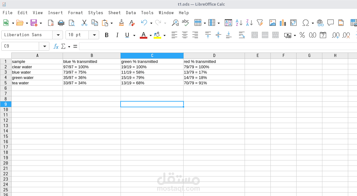Click the Print icon
The width and height of the screenshot is (357, 196).
pos(61,23)
